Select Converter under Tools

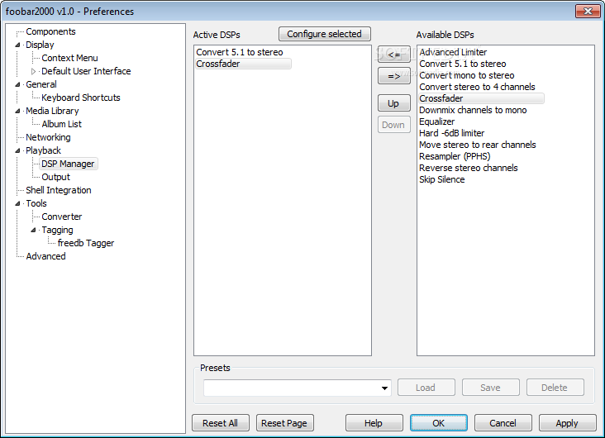point(62,217)
